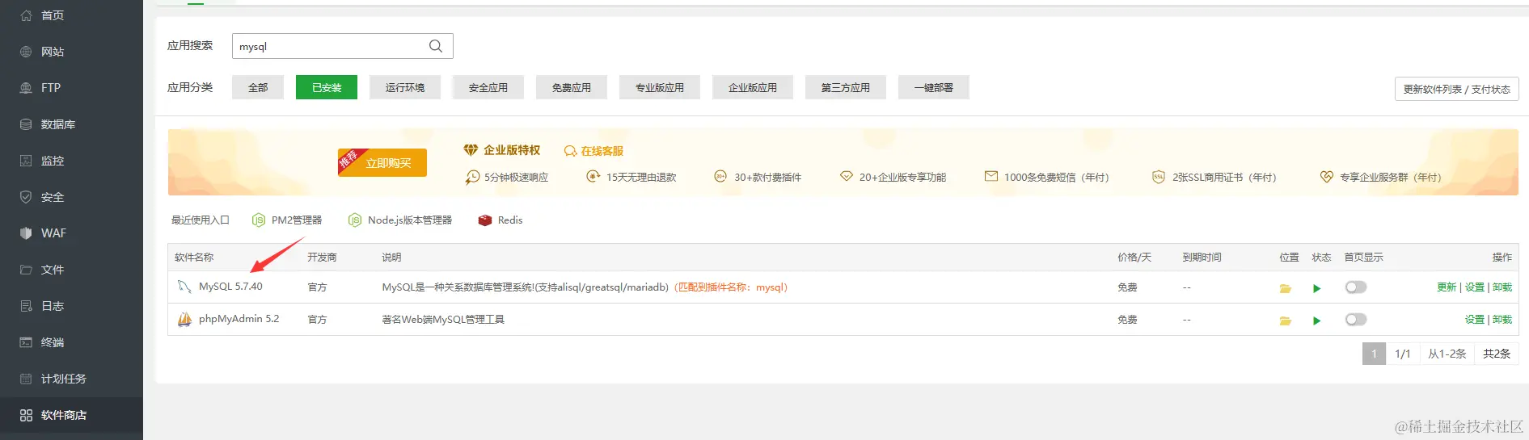Screen dimensions: 1529x440
Task: Click the MySQL 5.7.40 software name
Action: [x=230, y=287]
